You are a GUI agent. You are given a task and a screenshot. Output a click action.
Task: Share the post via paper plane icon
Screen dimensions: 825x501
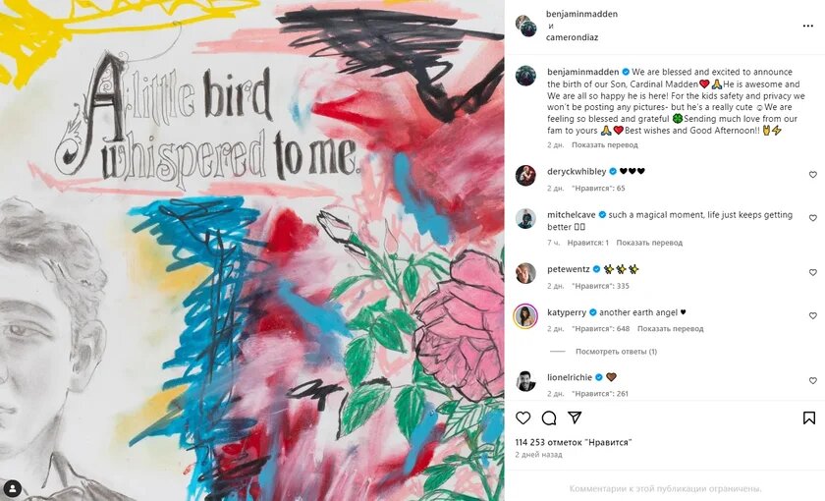pos(575,417)
